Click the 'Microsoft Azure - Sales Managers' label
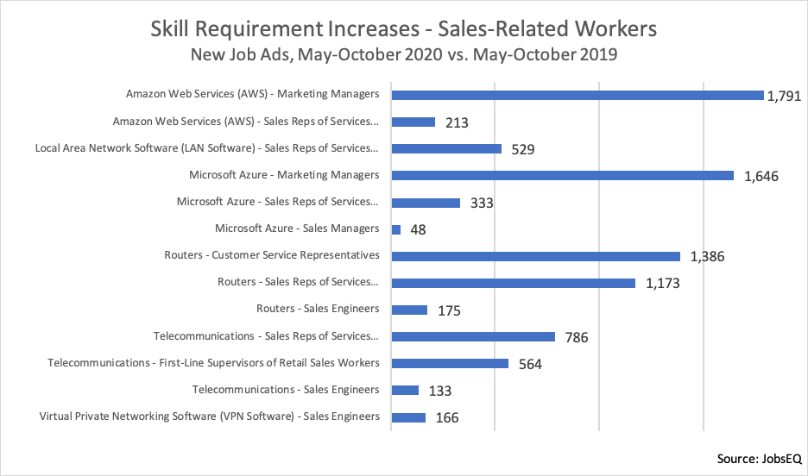The height and width of the screenshot is (476, 808). click(297, 229)
